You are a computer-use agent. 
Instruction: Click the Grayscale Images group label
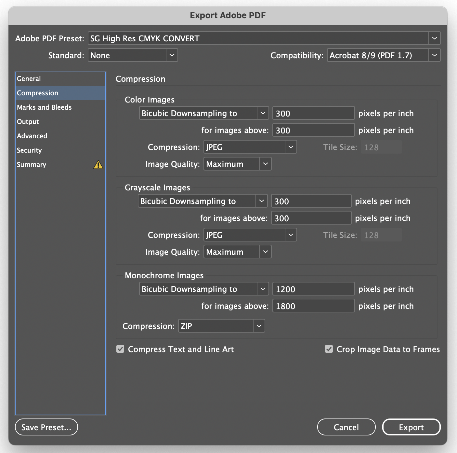point(157,187)
